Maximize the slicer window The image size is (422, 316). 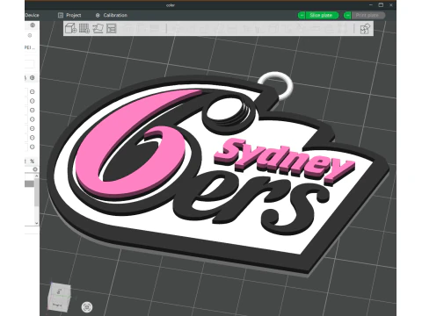(x=381, y=4)
